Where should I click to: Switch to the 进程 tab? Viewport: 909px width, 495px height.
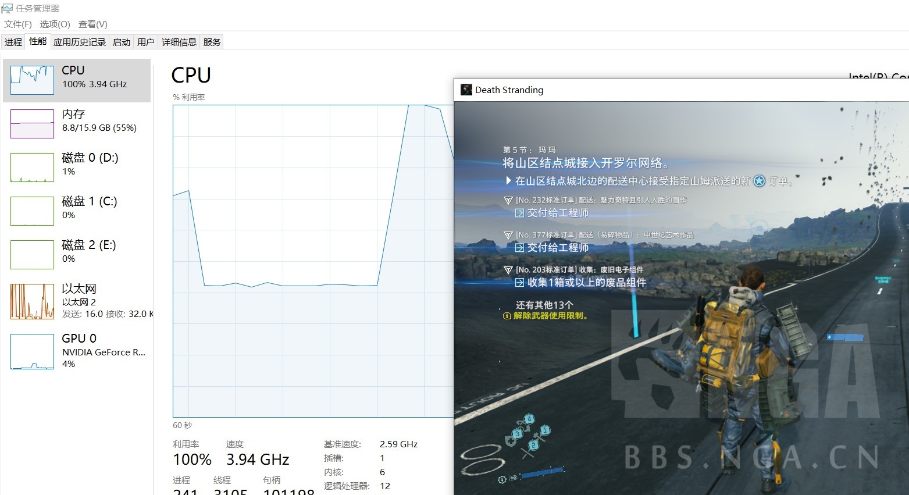click(13, 42)
